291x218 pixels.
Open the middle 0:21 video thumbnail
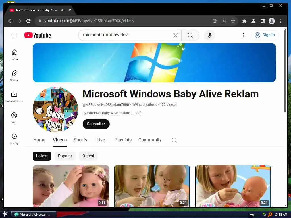coord(152,186)
